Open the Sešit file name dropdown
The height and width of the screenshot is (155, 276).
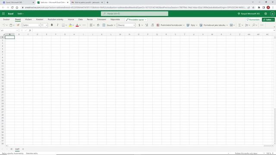20,13
